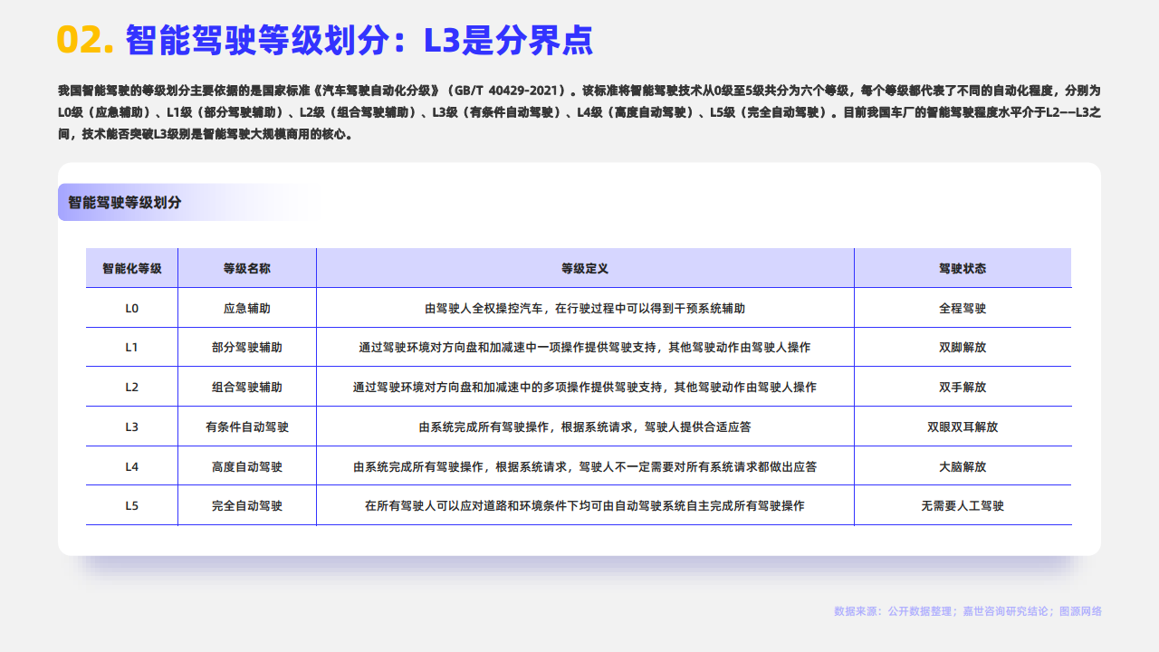The width and height of the screenshot is (1159, 652).
Task: Click the '等级名称' column header
Action: (x=247, y=269)
